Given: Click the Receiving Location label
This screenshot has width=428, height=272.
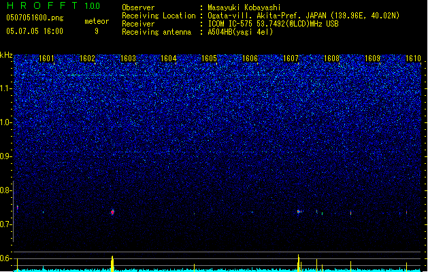Looking at the screenshot, I should [x=159, y=16].
